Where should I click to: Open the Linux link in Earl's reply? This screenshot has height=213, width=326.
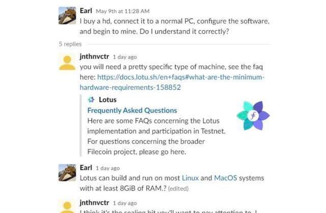[190, 178]
